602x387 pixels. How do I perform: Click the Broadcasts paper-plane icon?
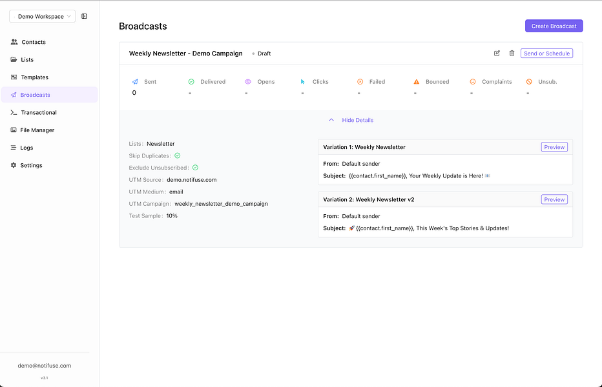pos(14,95)
